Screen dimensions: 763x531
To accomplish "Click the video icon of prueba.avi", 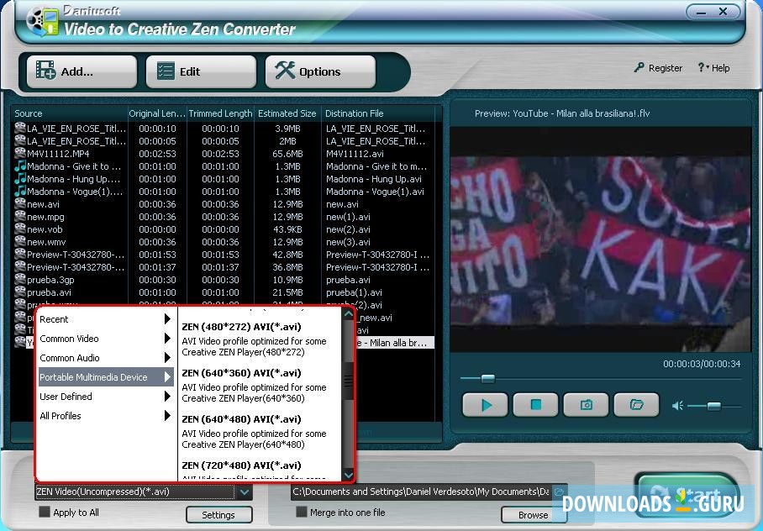I will [20, 292].
